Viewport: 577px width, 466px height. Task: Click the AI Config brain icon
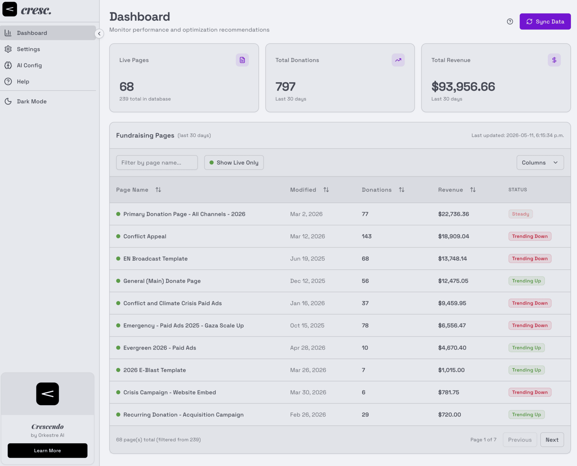click(8, 65)
